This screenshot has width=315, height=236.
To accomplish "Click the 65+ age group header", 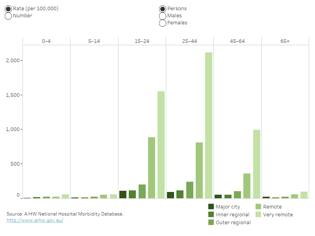I will point(285,41).
